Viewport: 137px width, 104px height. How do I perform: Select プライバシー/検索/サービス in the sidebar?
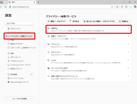point(20,36)
